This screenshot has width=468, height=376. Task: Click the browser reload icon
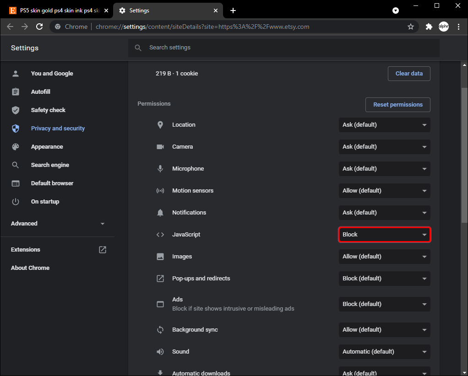point(40,27)
